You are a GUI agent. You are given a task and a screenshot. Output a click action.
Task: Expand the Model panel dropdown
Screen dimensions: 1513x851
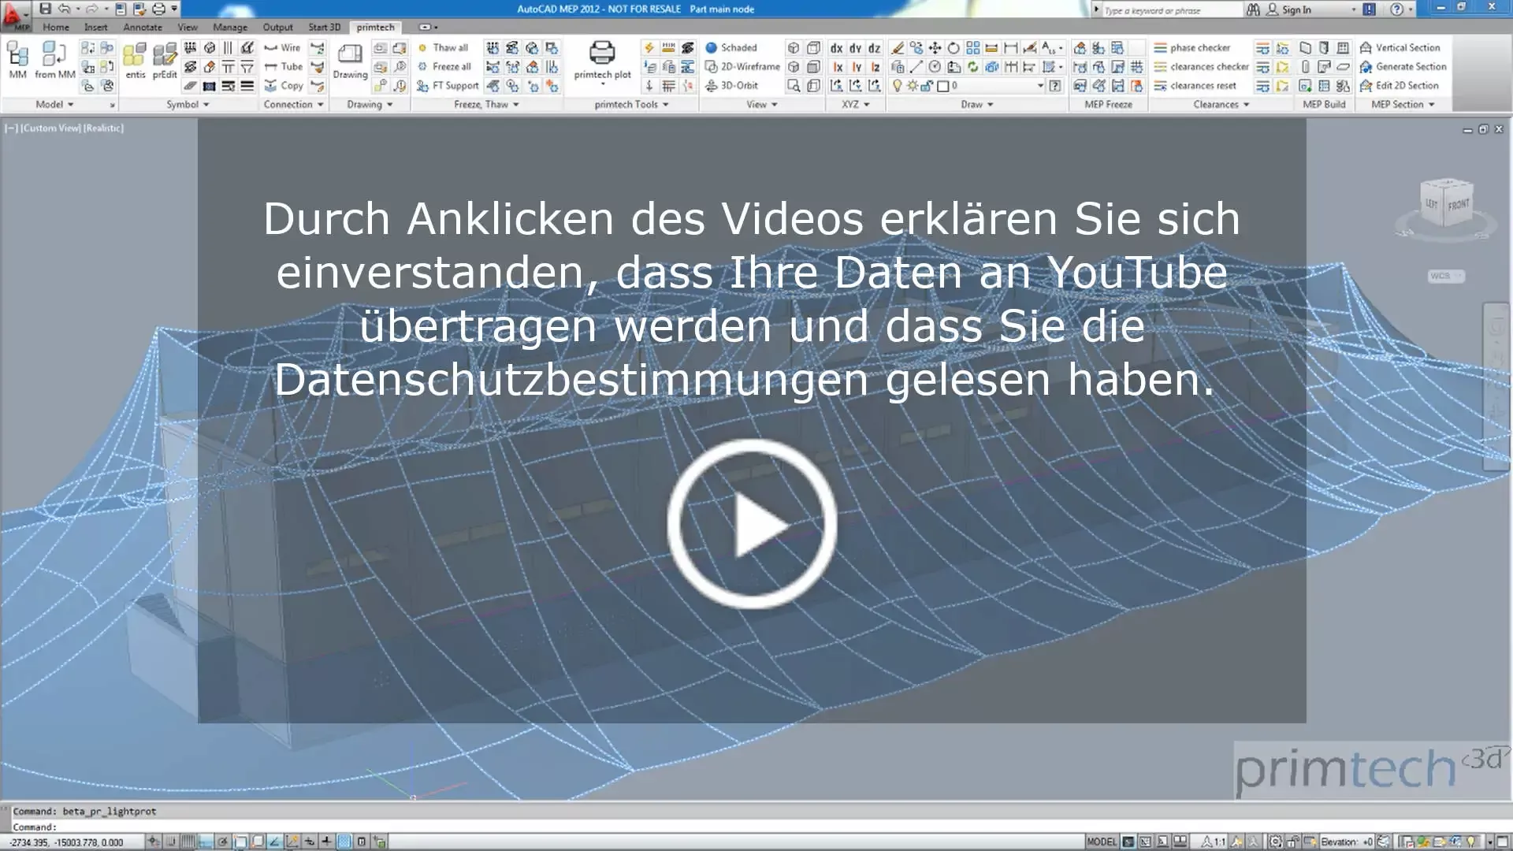[69, 103]
